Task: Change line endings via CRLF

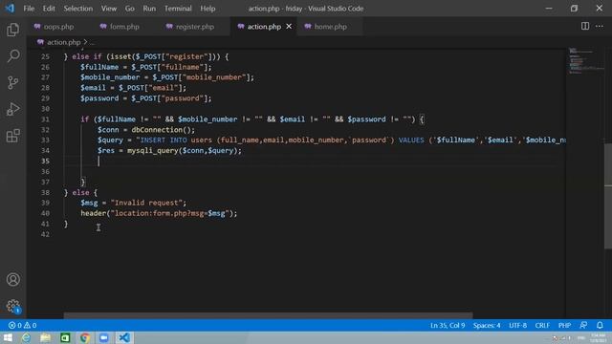Action: coord(542,325)
